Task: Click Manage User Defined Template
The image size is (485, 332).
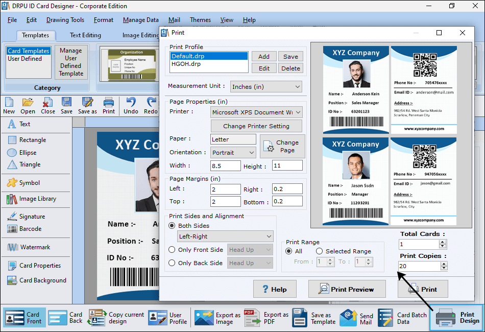Action: (x=71, y=62)
